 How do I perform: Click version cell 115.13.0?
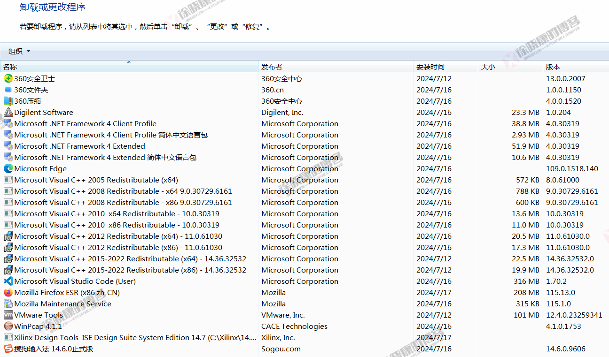tap(561, 292)
